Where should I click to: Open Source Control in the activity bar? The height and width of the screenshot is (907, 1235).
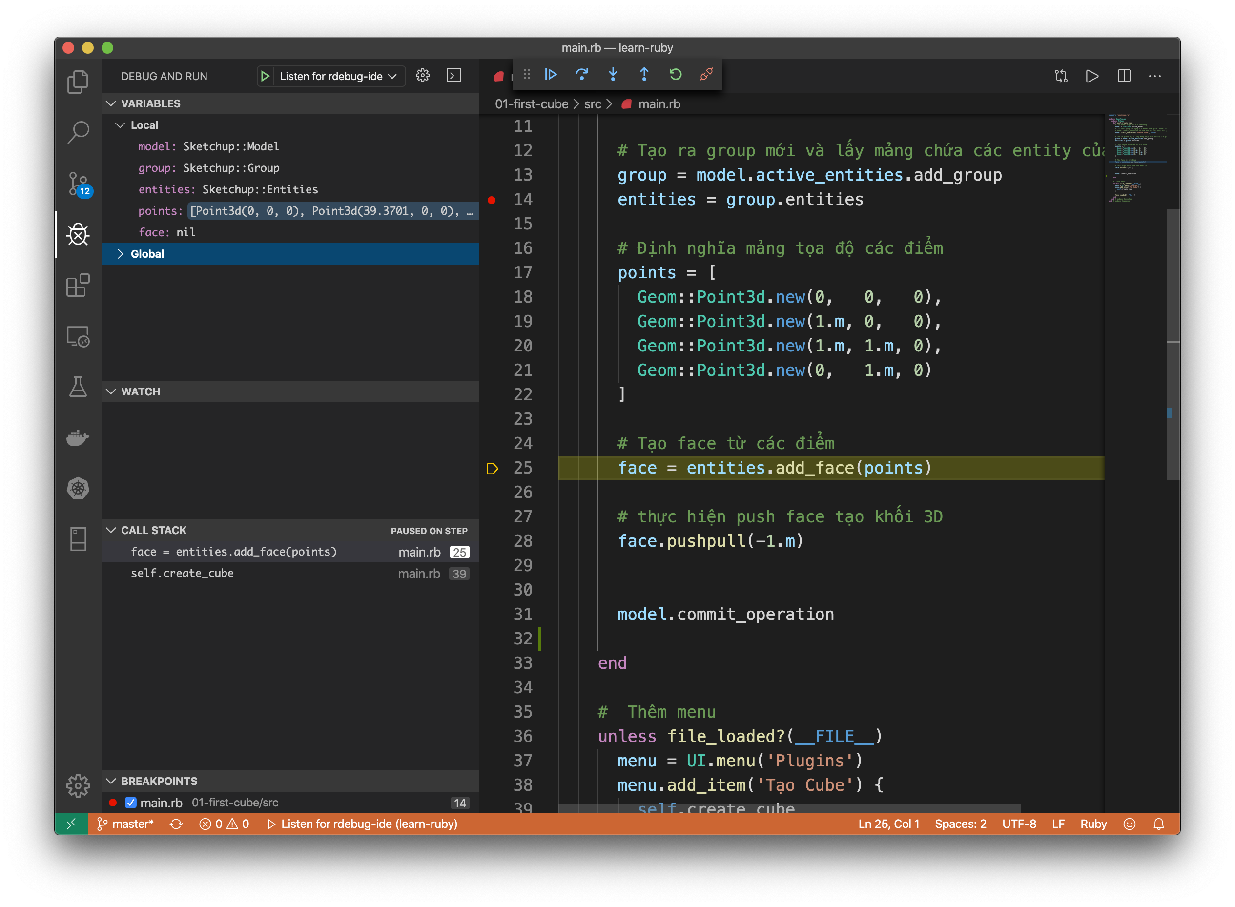(78, 184)
